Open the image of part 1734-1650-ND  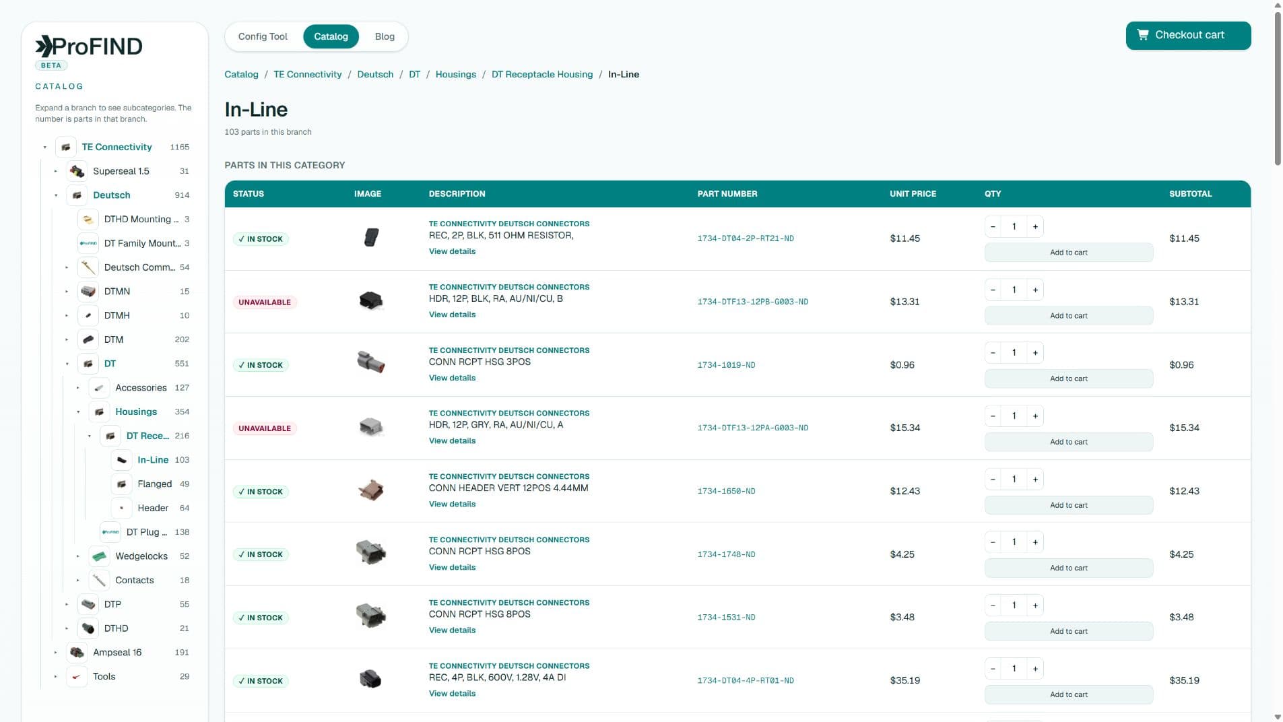[x=371, y=490]
